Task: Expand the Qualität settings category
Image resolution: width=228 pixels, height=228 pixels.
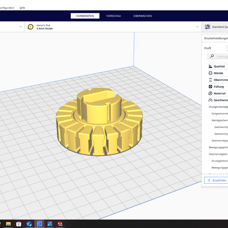Action: click(x=217, y=66)
